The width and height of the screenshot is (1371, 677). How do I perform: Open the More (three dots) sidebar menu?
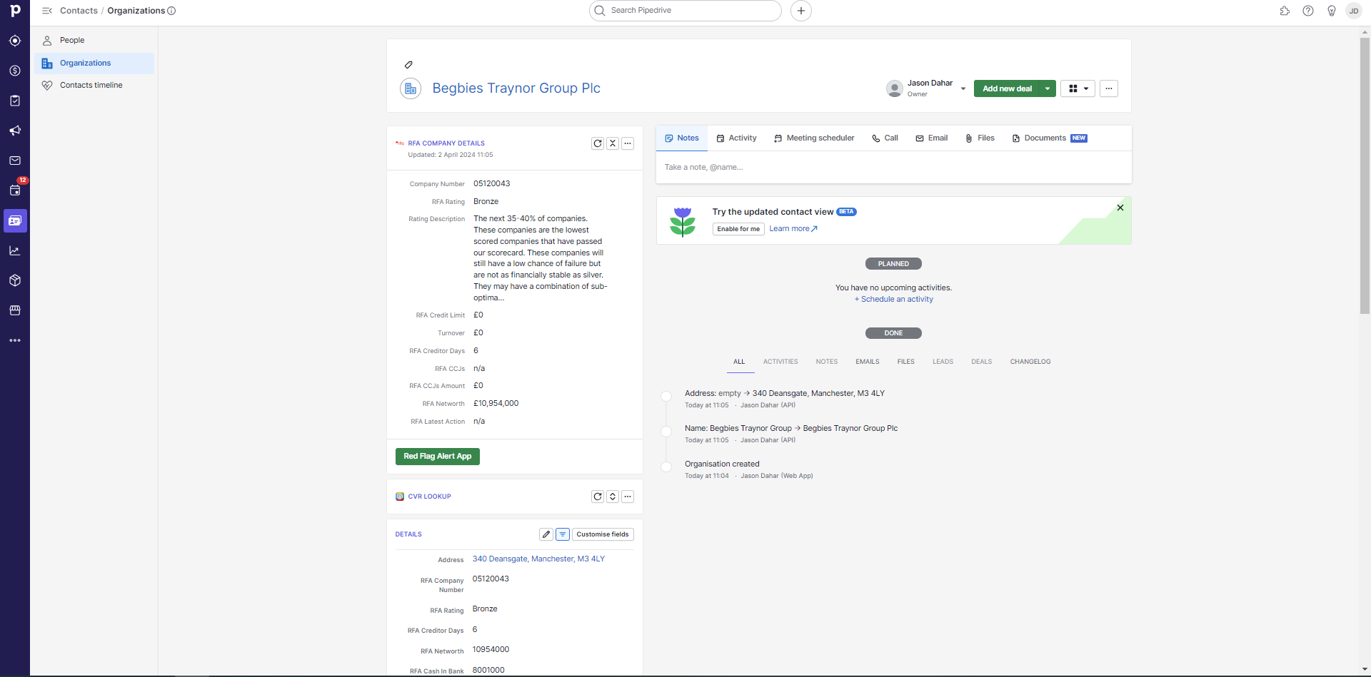(15, 340)
